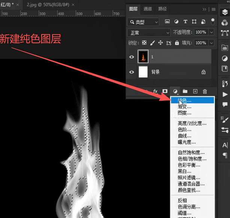230x218 pixels.
Task: Select the 图案 (Pattern) menu entry
Action: click(192, 113)
